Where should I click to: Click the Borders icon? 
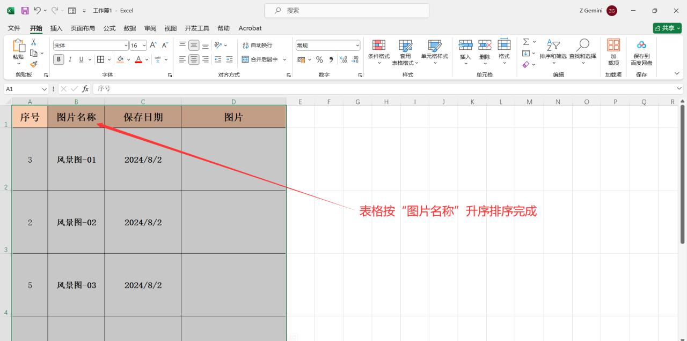point(100,59)
